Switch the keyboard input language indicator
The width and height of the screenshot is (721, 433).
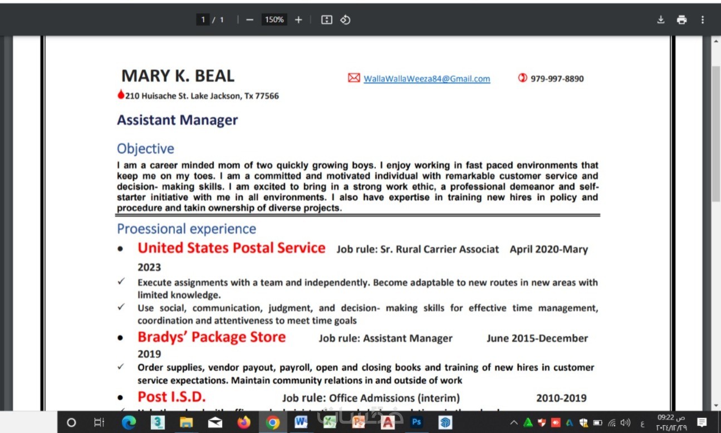click(x=642, y=423)
